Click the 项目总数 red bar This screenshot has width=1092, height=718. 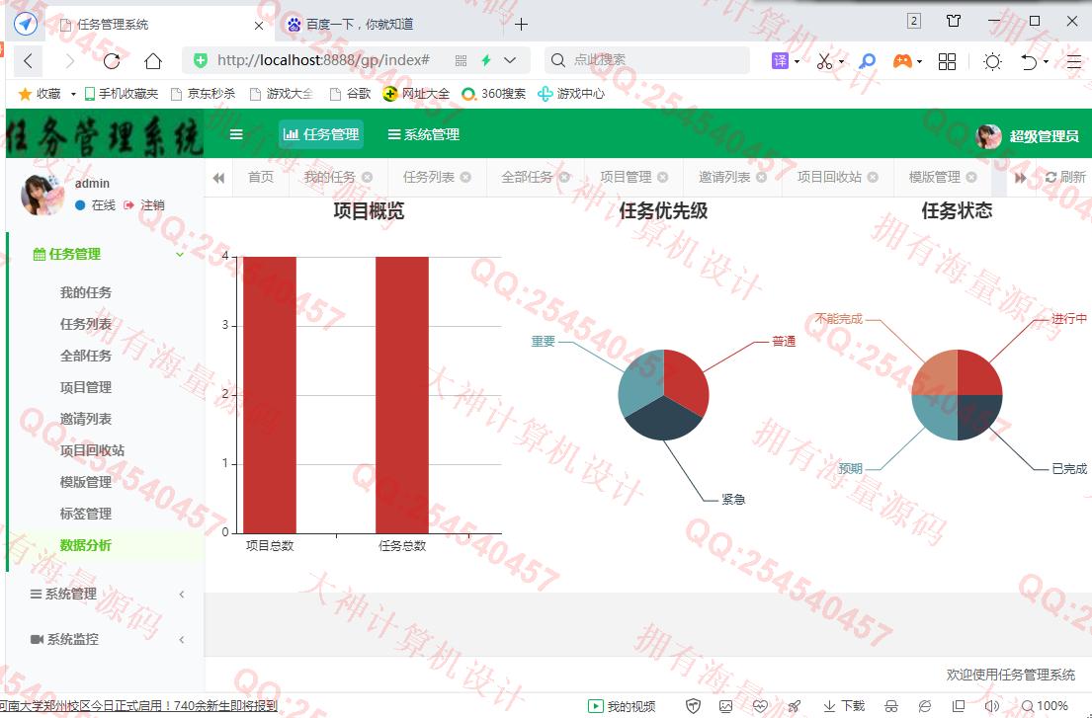tap(270, 395)
